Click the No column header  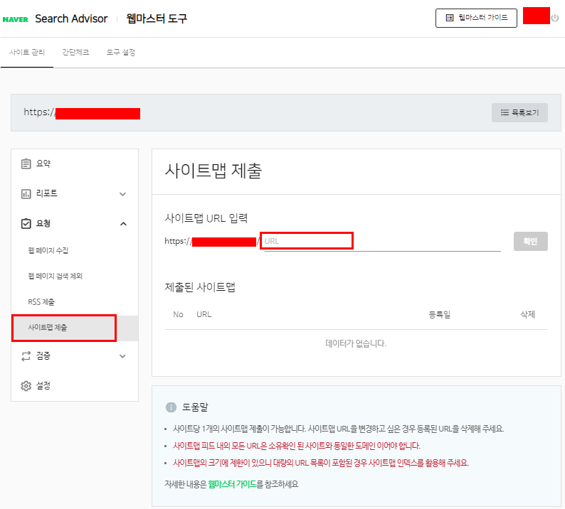(178, 315)
